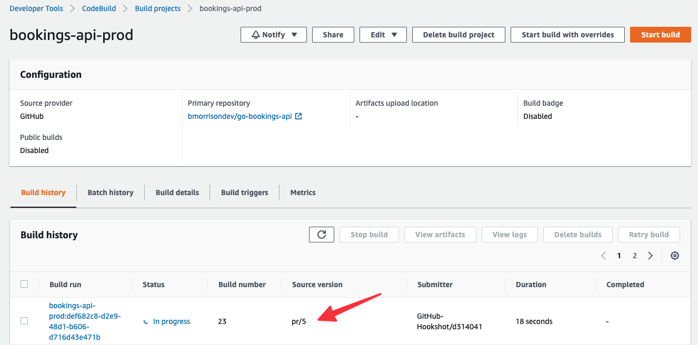Click duration value 18 seconds
The height and width of the screenshot is (345, 698).
(534, 321)
